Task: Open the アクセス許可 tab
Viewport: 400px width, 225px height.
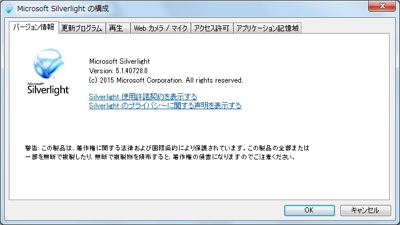Action: pyautogui.click(x=212, y=28)
